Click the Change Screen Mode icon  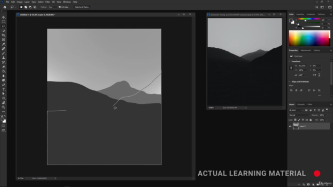pyautogui.click(x=4, y=130)
